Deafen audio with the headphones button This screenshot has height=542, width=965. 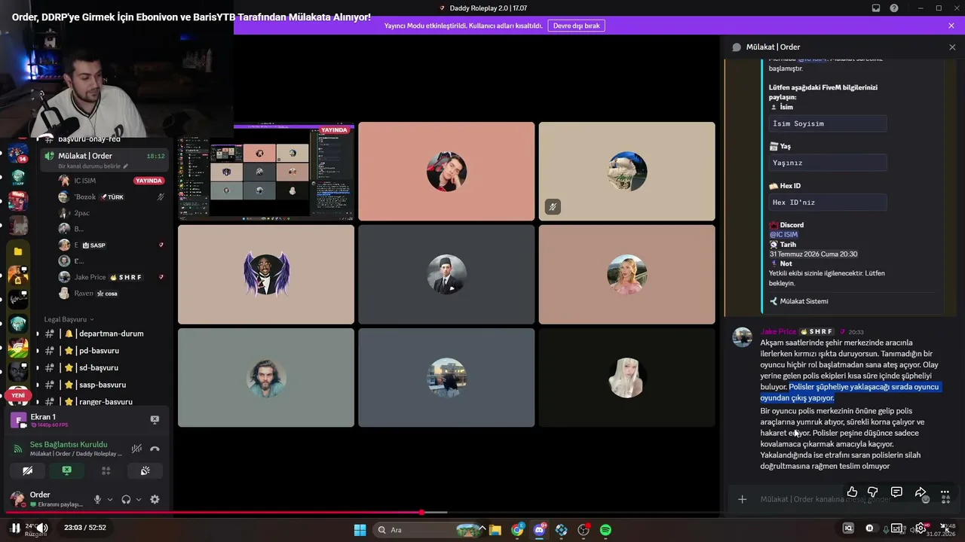(126, 499)
